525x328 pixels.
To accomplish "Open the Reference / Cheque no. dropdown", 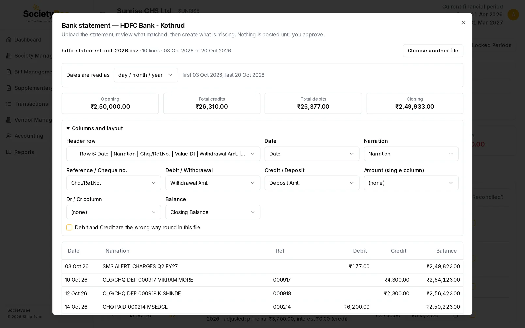I will [114, 183].
